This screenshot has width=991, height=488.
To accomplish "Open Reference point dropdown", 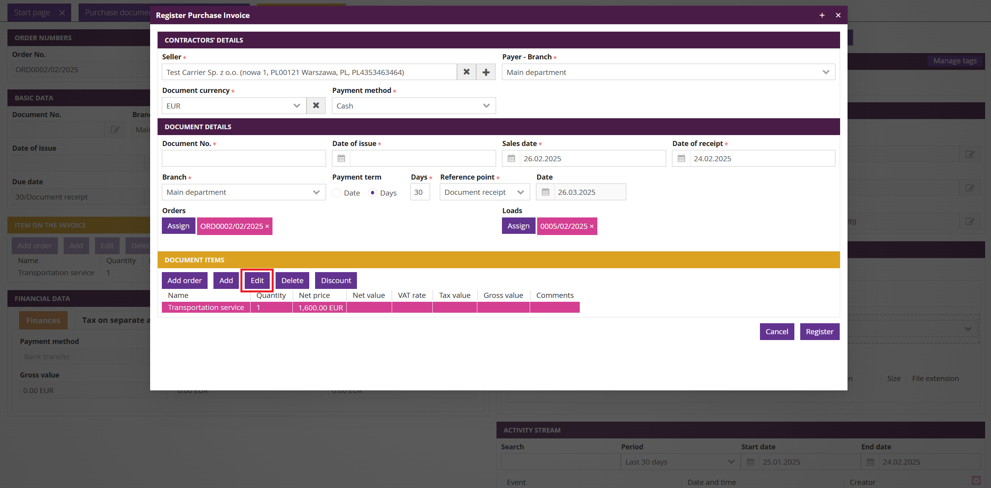I will click(484, 192).
